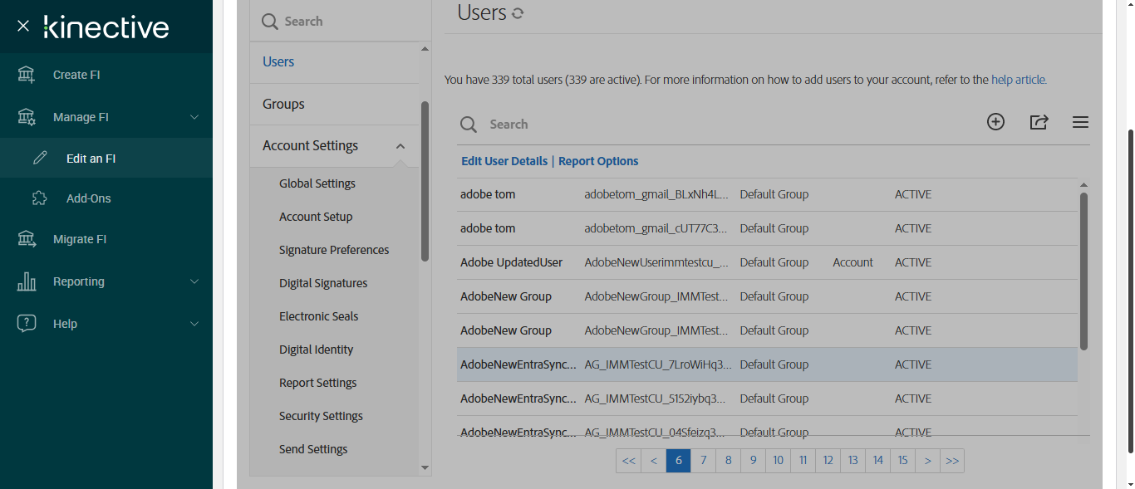
Task: Open the hamburger options menu icon
Action: pyautogui.click(x=1080, y=123)
